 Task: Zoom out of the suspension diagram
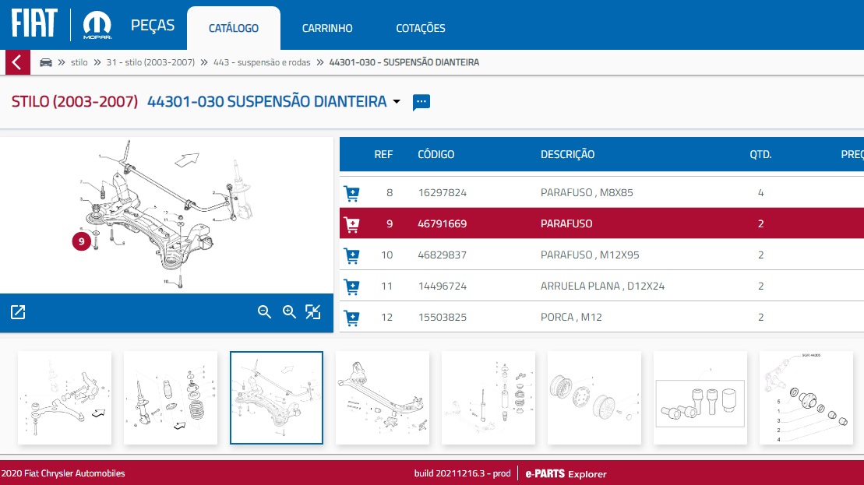pyautogui.click(x=265, y=312)
